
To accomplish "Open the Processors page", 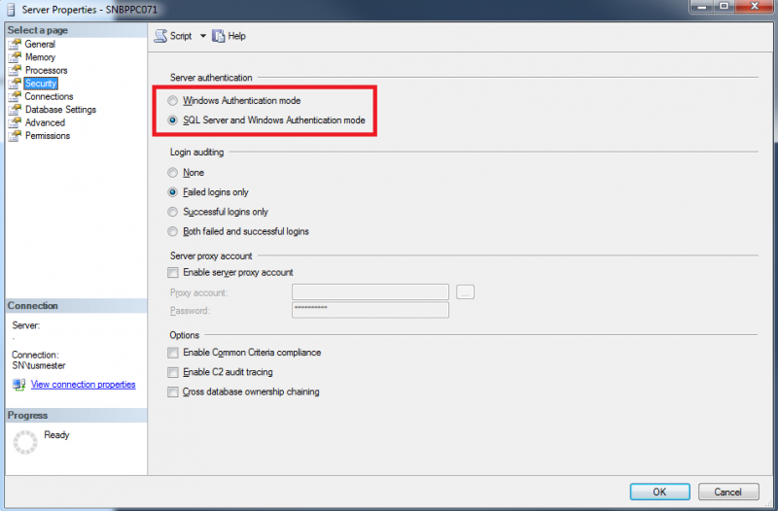I will coord(46,70).
